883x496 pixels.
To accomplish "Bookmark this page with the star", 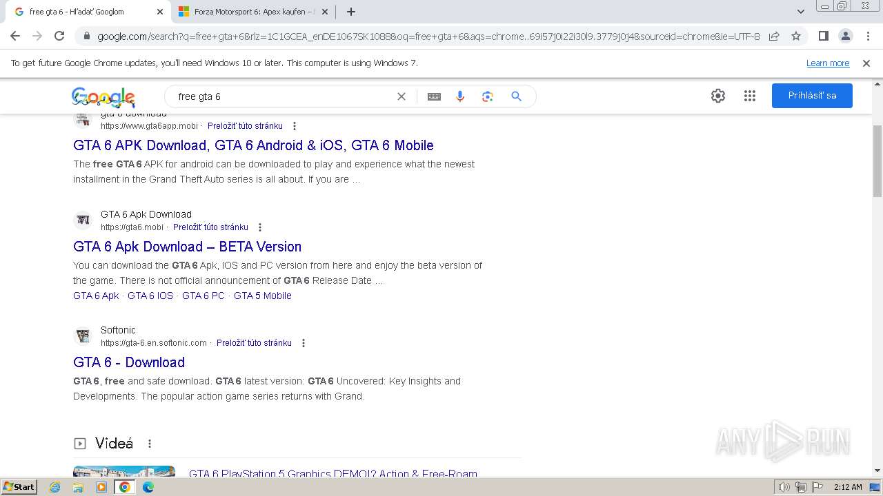I will [796, 37].
